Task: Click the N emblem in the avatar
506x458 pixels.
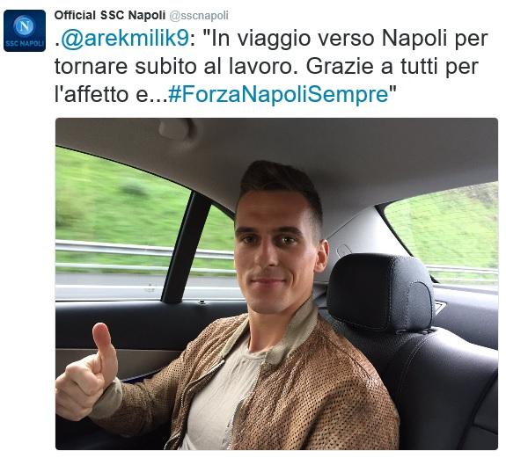Action: tap(25, 25)
